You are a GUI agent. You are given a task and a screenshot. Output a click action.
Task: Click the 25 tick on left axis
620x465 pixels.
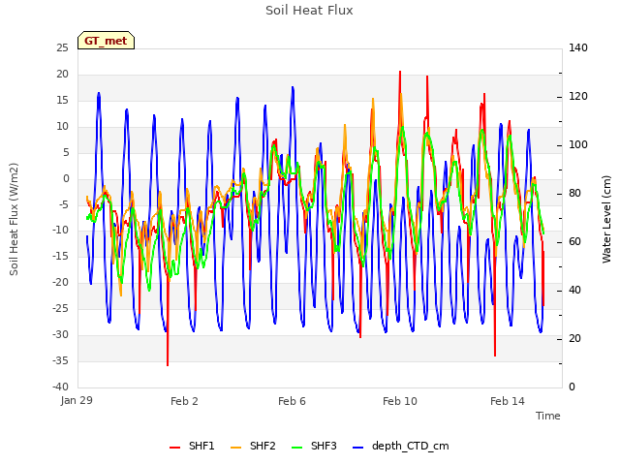pyautogui.click(x=62, y=47)
